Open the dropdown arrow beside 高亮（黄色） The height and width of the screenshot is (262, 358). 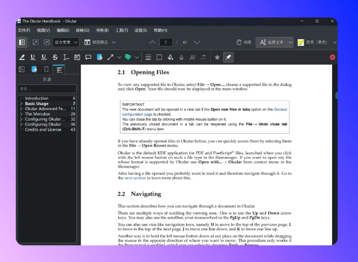334,42
